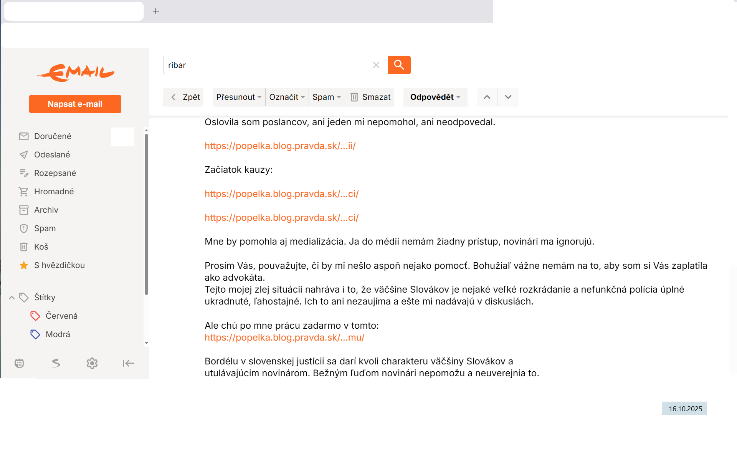Open the S hvězdičkou starred folder
737x470 pixels.
click(x=59, y=265)
